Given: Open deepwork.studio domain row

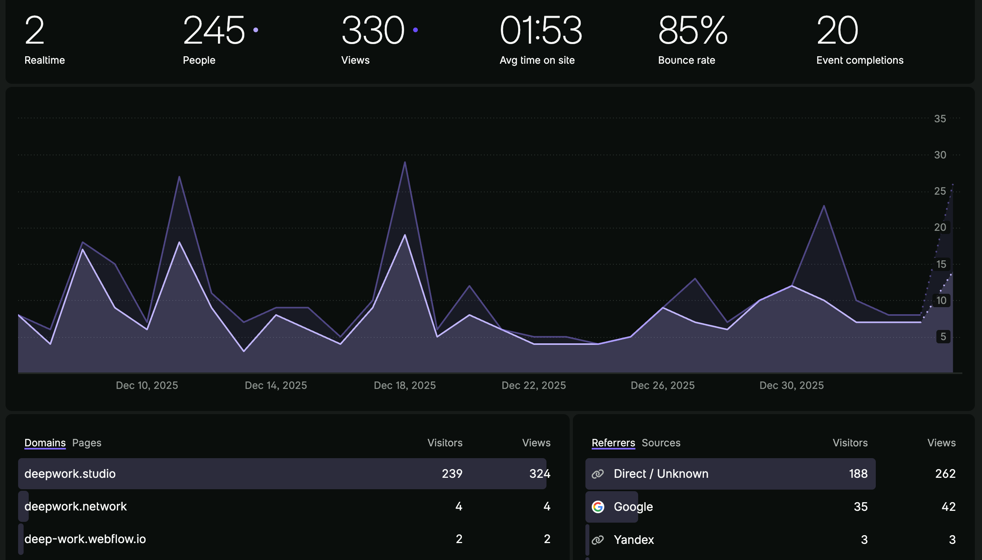Looking at the screenshot, I should pyautogui.click(x=70, y=474).
